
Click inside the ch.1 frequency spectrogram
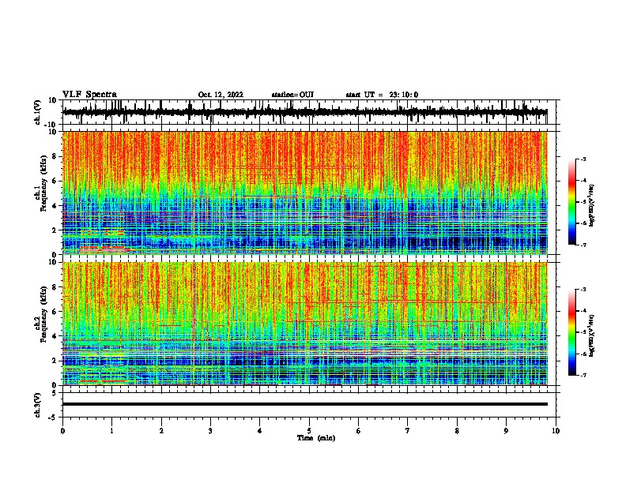point(305,193)
